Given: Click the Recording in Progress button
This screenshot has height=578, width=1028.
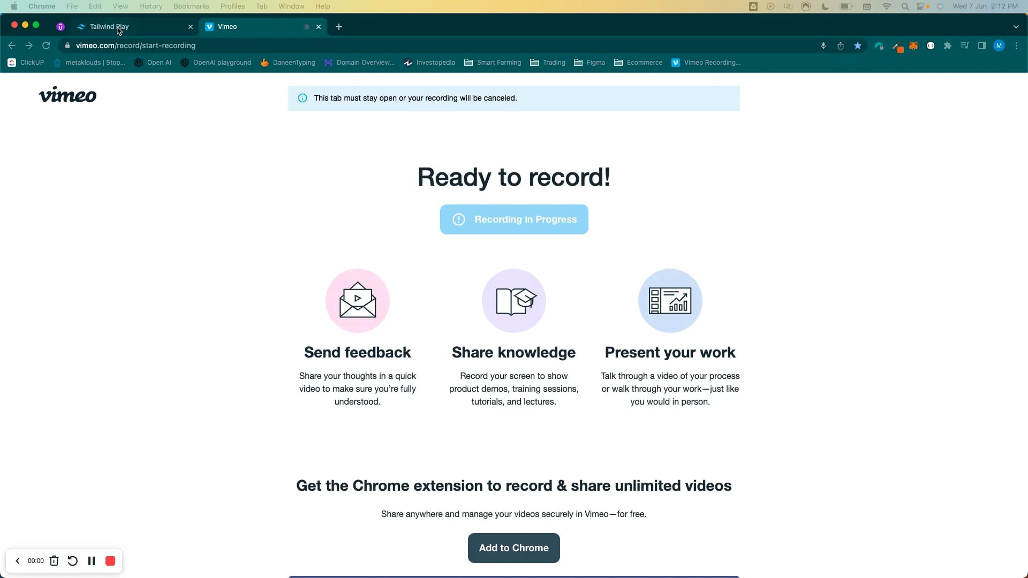Looking at the screenshot, I should (513, 219).
